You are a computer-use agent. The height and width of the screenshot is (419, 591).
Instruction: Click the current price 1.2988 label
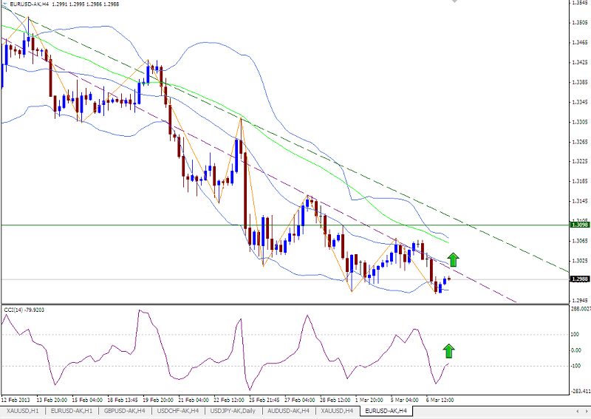pyautogui.click(x=579, y=279)
